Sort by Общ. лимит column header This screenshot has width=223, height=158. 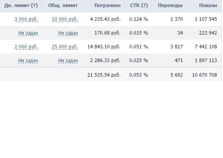63,6
